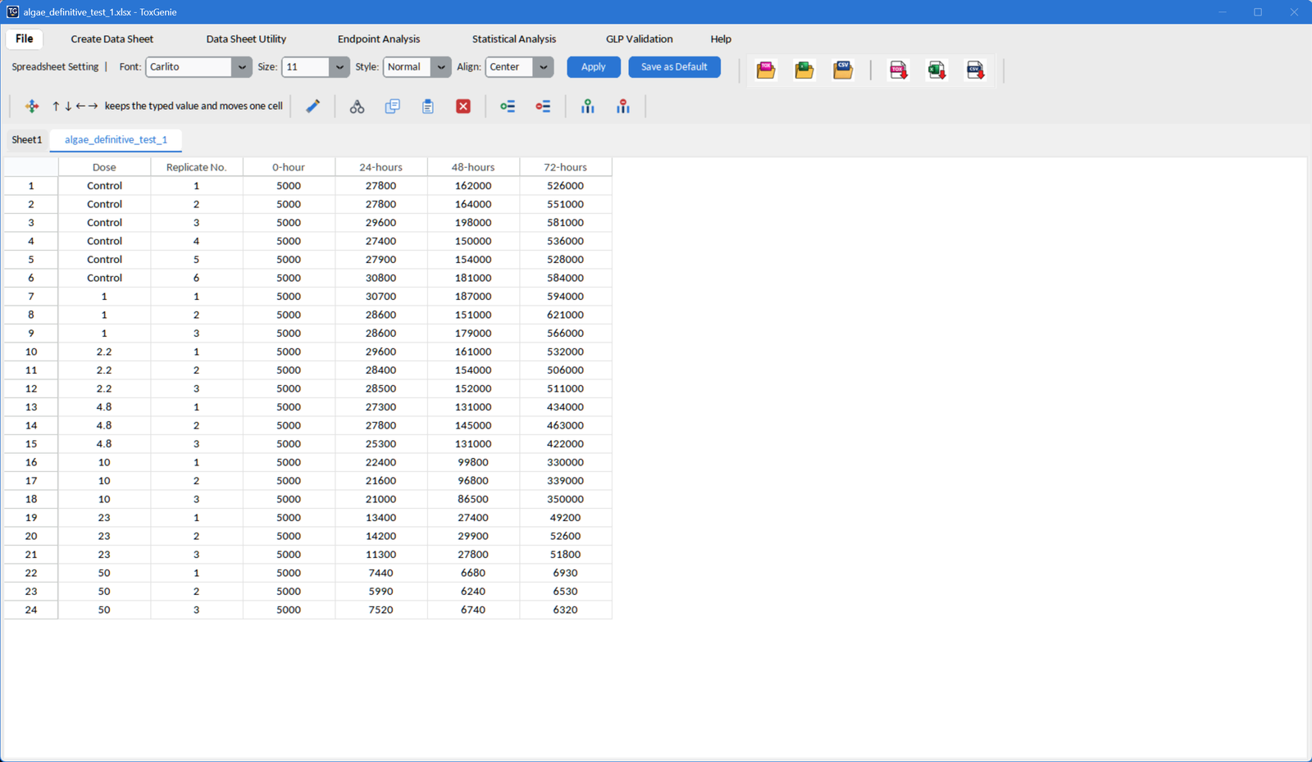Screen dimensions: 1312x762
Task: Delete with the red X icon
Action: tap(463, 107)
